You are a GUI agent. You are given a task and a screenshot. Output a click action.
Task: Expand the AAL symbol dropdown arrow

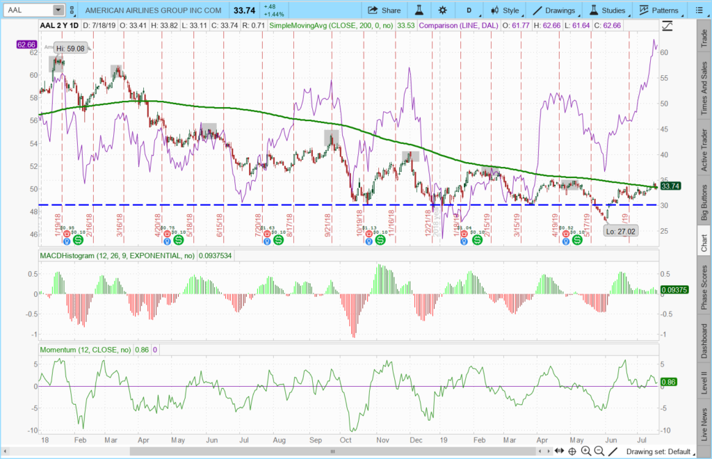pos(57,10)
